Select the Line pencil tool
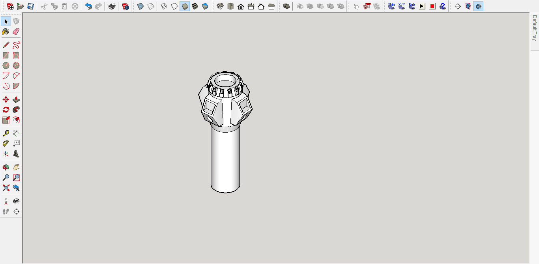The image size is (539, 264). [x=6, y=45]
